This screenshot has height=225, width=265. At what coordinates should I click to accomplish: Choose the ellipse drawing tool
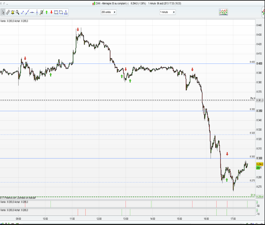pyautogui.click(x=61, y=12)
